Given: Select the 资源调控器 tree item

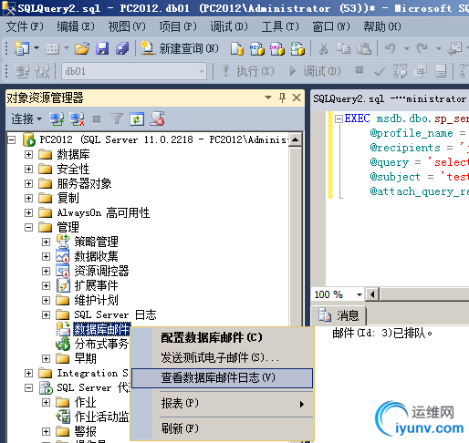Looking at the screenshot, I should point(101,271).
